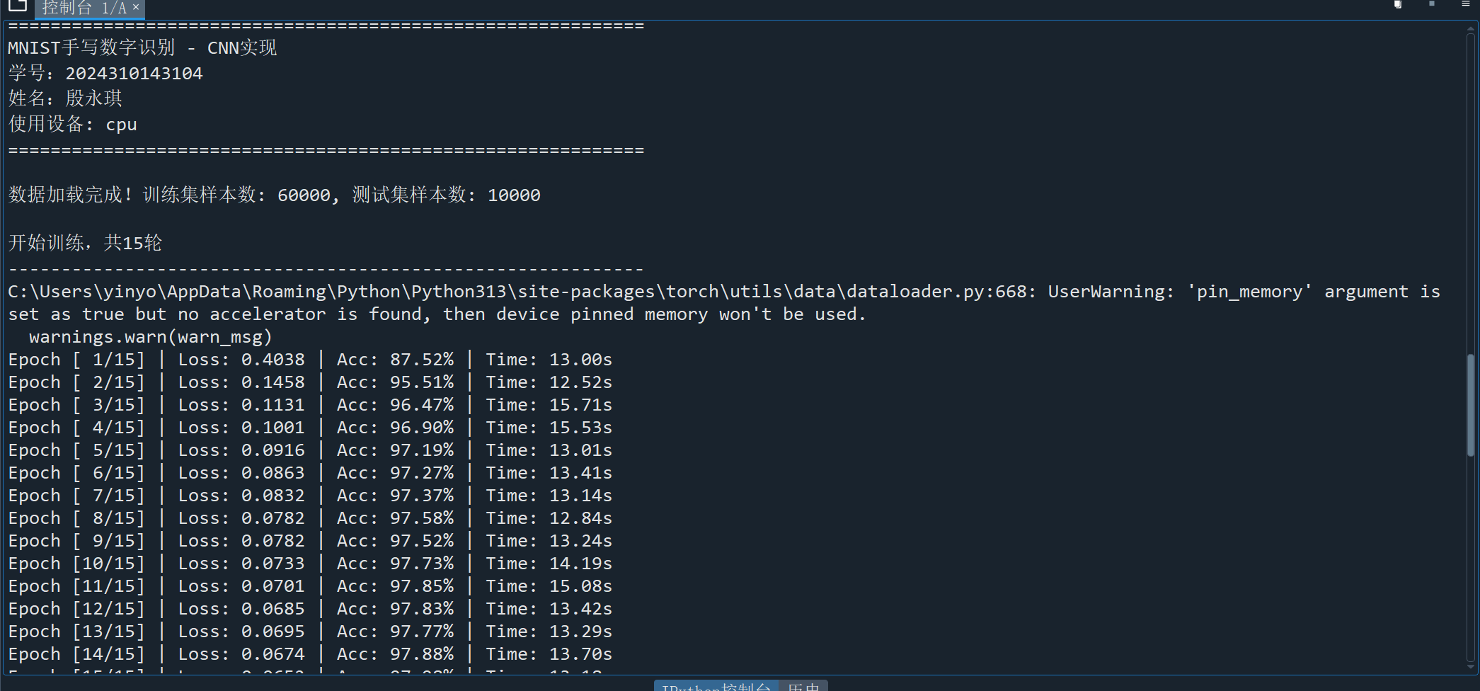
Task: Select the 控制台 1/A console tab
Action: 84,8
